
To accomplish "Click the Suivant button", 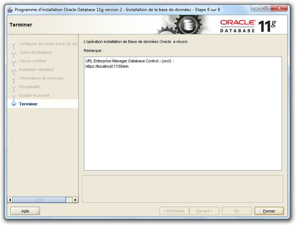I will click(x=204, y=211).
